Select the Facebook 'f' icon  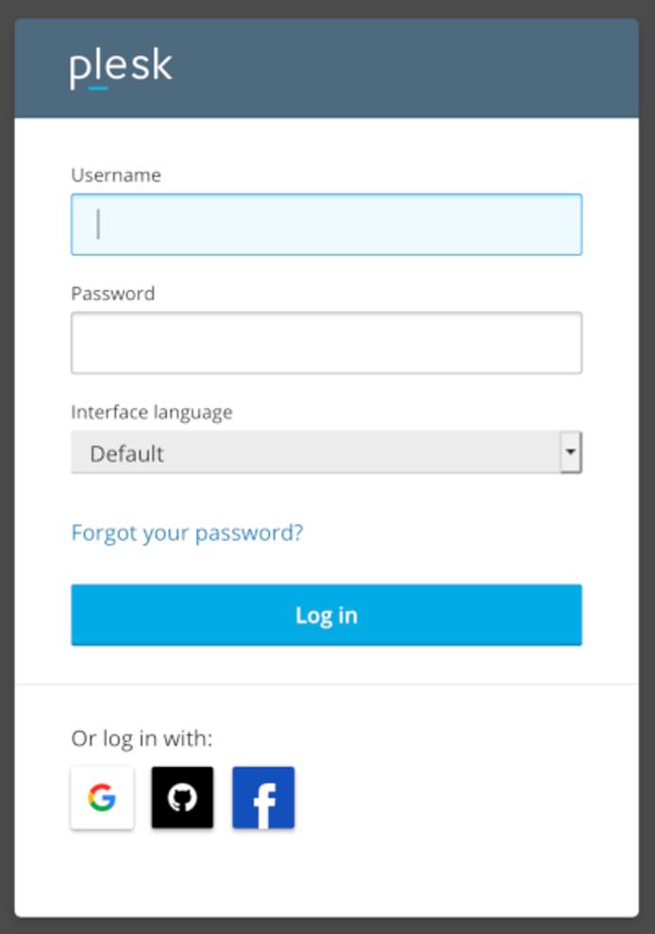point(262,797)
